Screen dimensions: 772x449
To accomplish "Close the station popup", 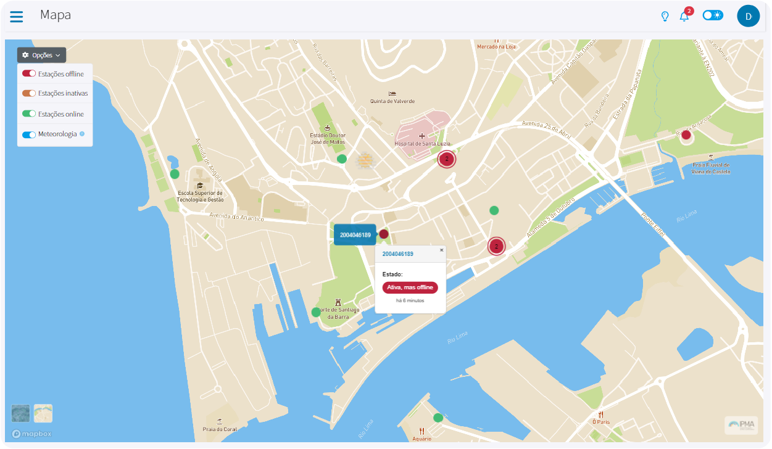I will tap(441, 250).
